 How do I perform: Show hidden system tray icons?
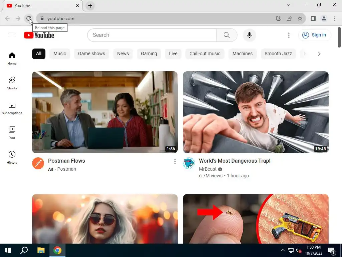click(283, 250)
